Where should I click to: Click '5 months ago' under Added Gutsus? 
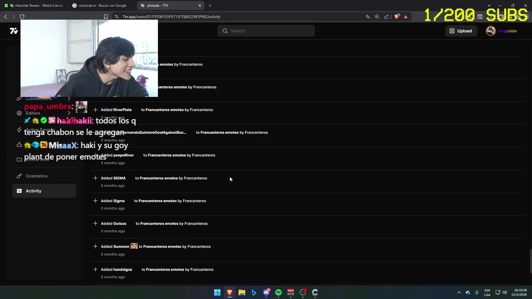113,231
